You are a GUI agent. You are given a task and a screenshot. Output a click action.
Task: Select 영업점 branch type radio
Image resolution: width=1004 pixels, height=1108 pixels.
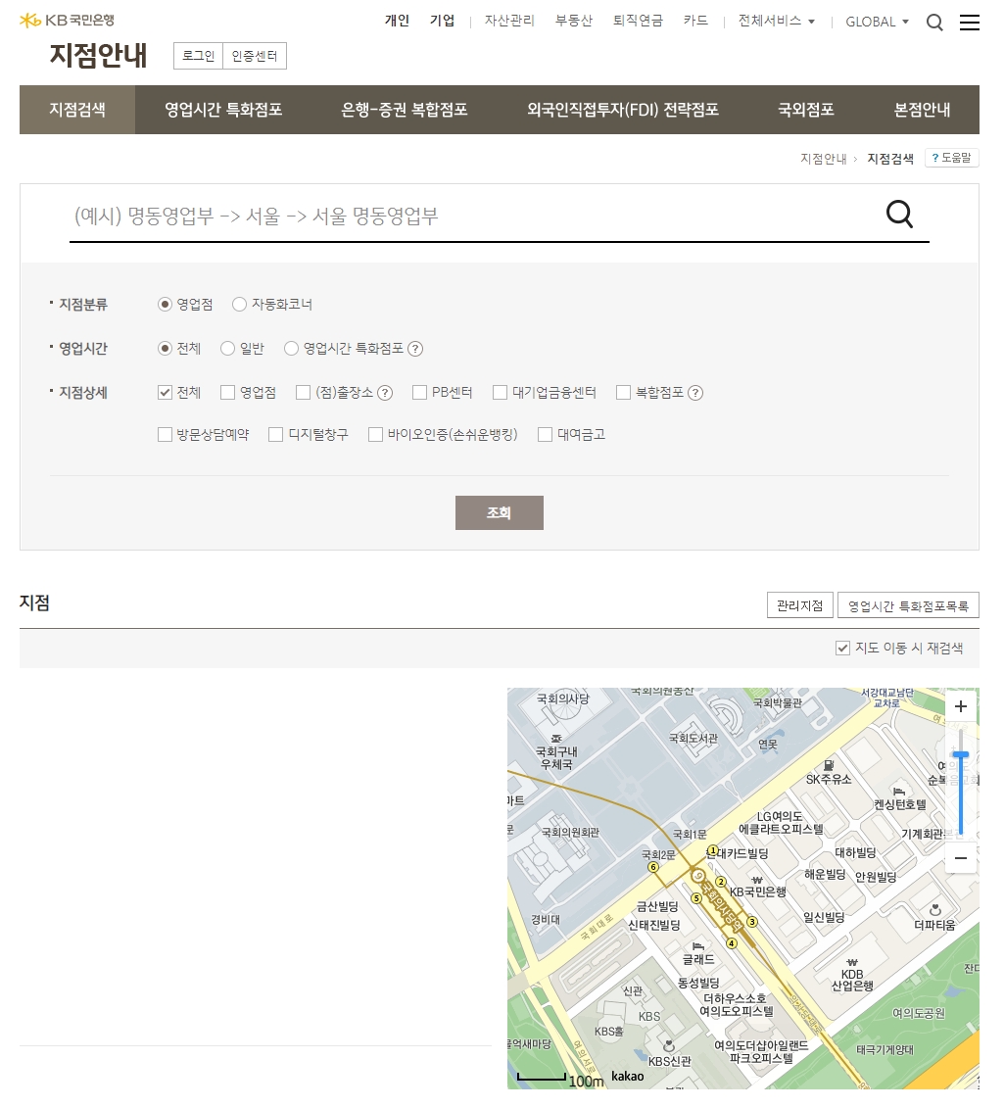point(165,305)
